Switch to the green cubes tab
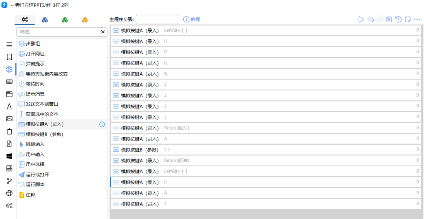The image size is (424, 219). tap(65, 20)
